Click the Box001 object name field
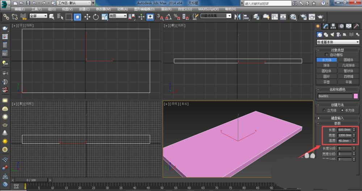The image size is (362, 191). tap(335, 96)
